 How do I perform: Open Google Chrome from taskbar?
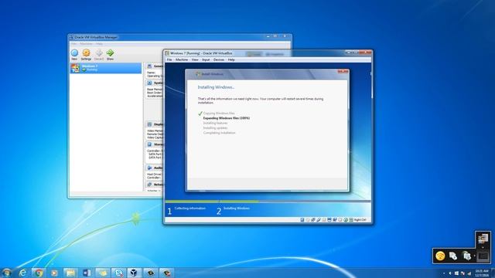tap(39, 273)
